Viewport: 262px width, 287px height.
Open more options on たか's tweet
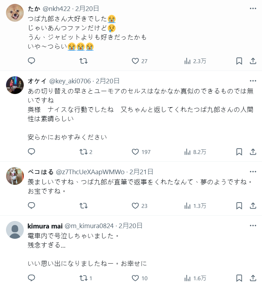253,9
